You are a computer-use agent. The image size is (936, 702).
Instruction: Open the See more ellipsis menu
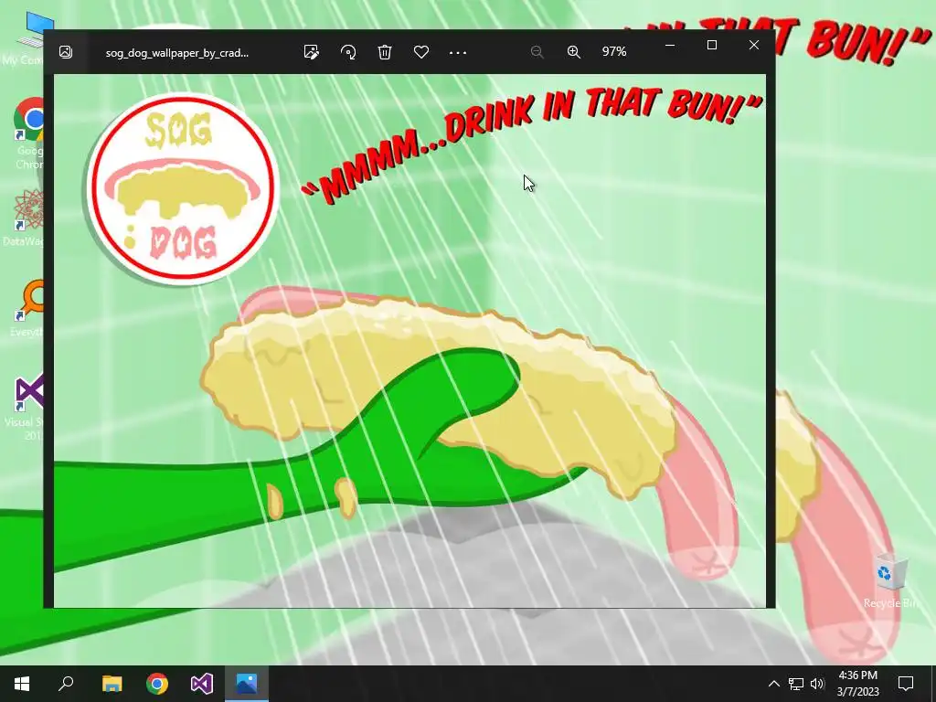(458, 52)
